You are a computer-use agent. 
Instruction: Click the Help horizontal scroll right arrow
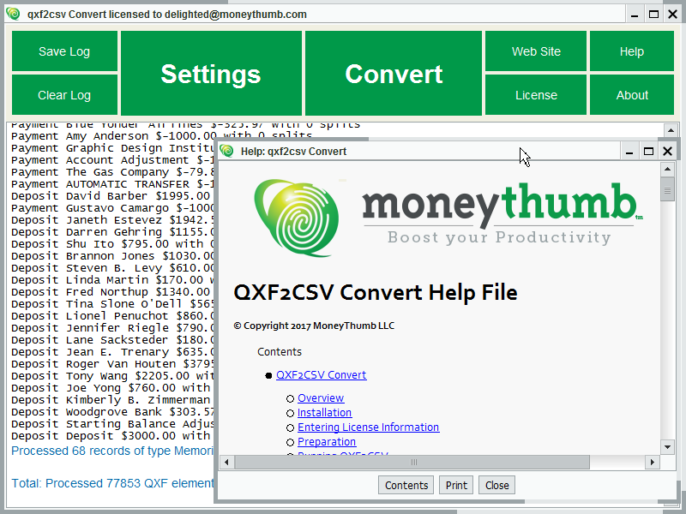653,462
